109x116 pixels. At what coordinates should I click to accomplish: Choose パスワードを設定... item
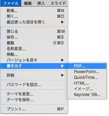(34, 85)
